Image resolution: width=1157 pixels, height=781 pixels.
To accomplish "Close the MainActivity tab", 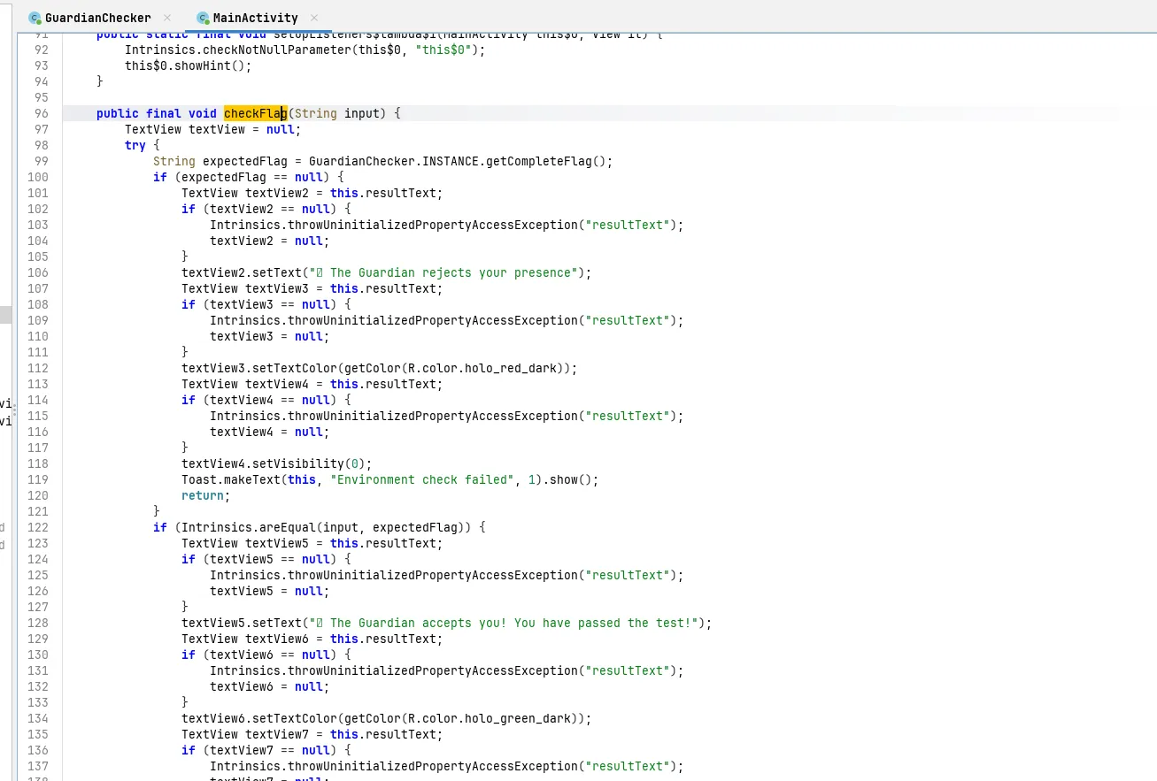I will (x=314, y=18).
